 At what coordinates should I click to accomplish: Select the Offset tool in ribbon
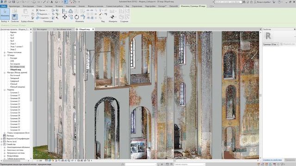(71, 11)
